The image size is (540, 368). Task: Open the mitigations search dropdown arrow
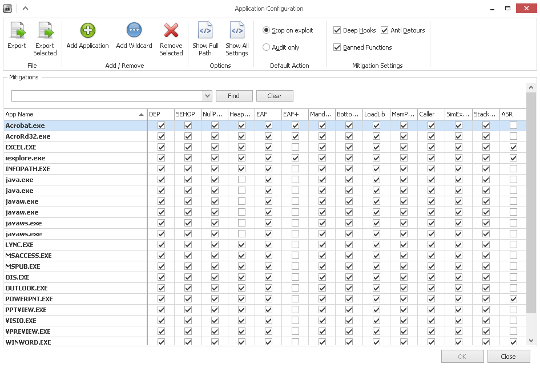pos(207,96)
